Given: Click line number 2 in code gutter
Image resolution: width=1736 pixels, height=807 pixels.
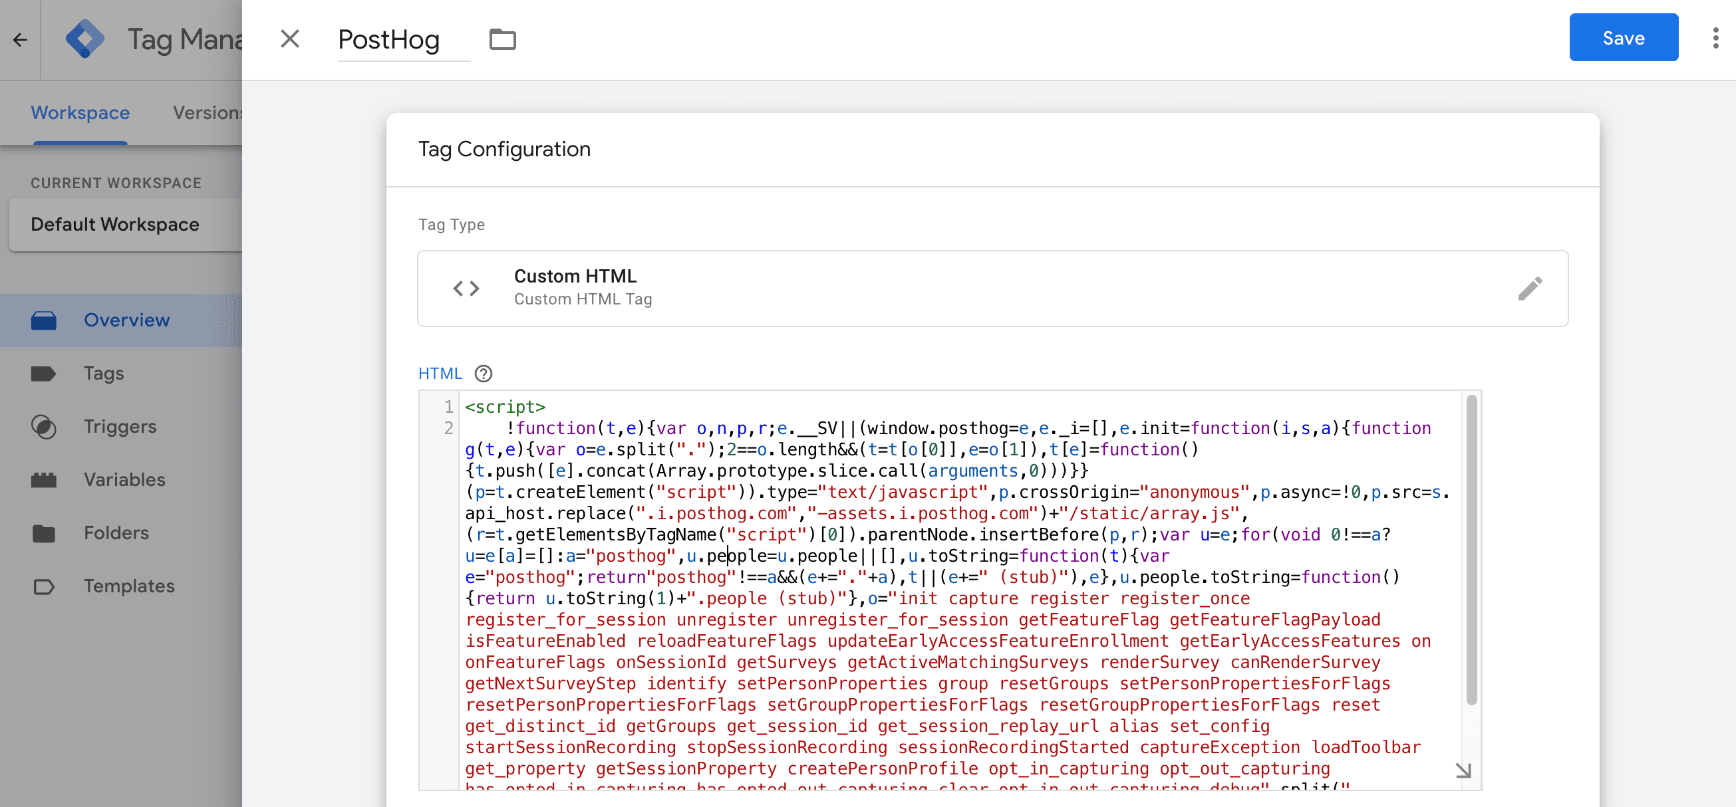Looking at the screenshot, I should [x=449, y=428].
